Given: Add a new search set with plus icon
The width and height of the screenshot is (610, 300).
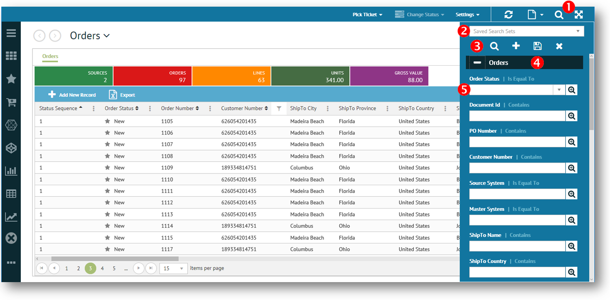Looking at the screenshot, I should [516, 46].
